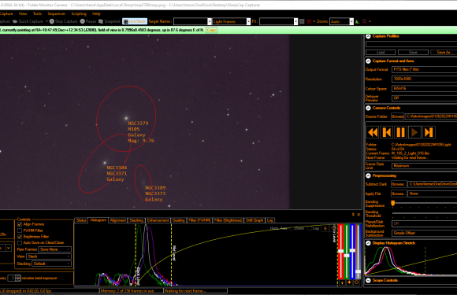Click the reset icon below colour sliders
The width and height of the screenshot is (457, 295).
356,282
